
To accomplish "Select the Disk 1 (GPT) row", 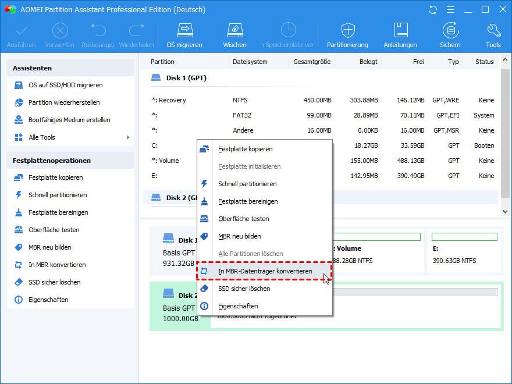I will (321, 78).
